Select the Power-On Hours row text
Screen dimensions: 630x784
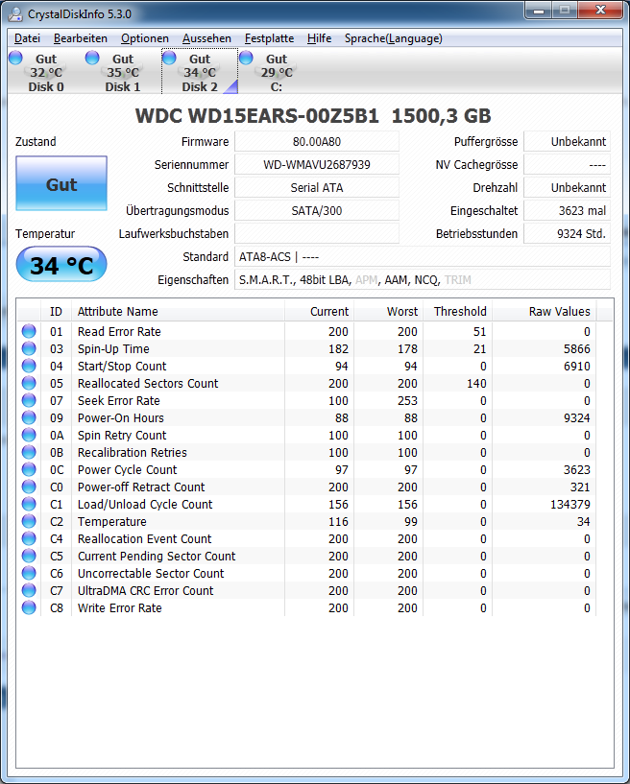point(121,417)
